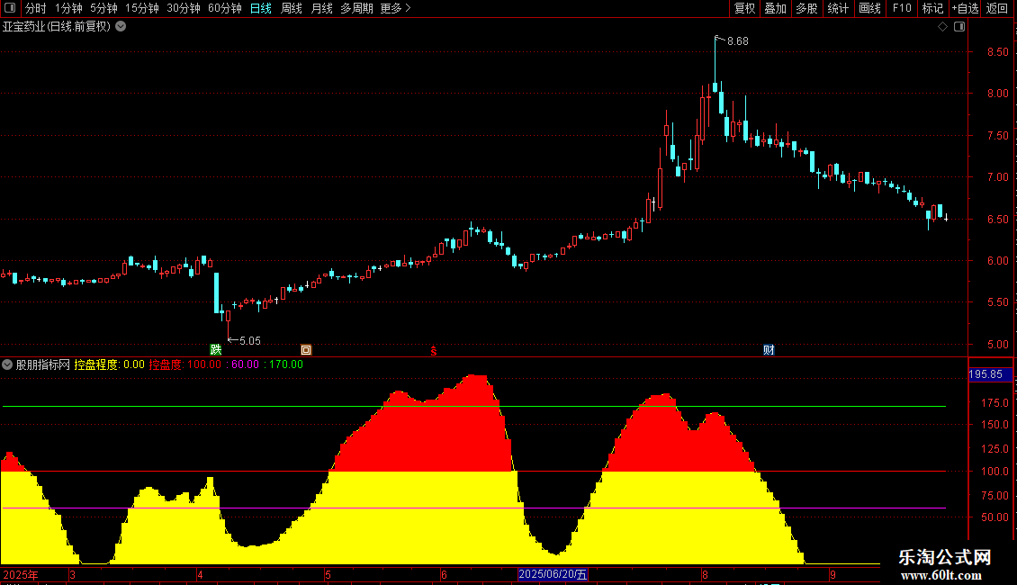Viewport: 1017px width, 585px height.
Task: Click the 股朋指标网 indicator name
Action: pos(43,364)
